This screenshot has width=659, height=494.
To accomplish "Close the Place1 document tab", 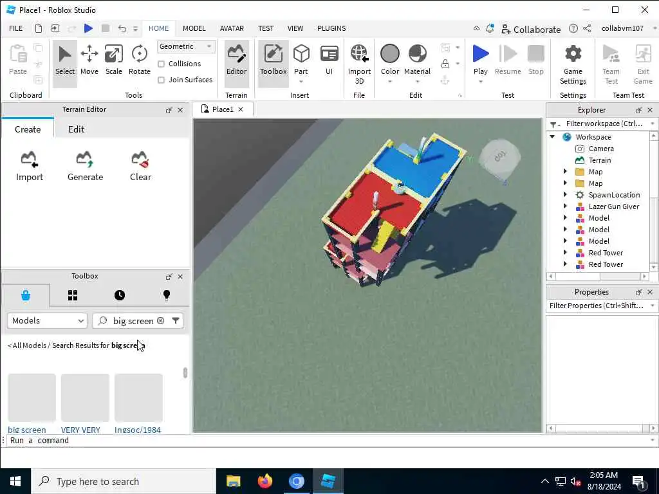I will pyautogui.click(x=241, y=109).
